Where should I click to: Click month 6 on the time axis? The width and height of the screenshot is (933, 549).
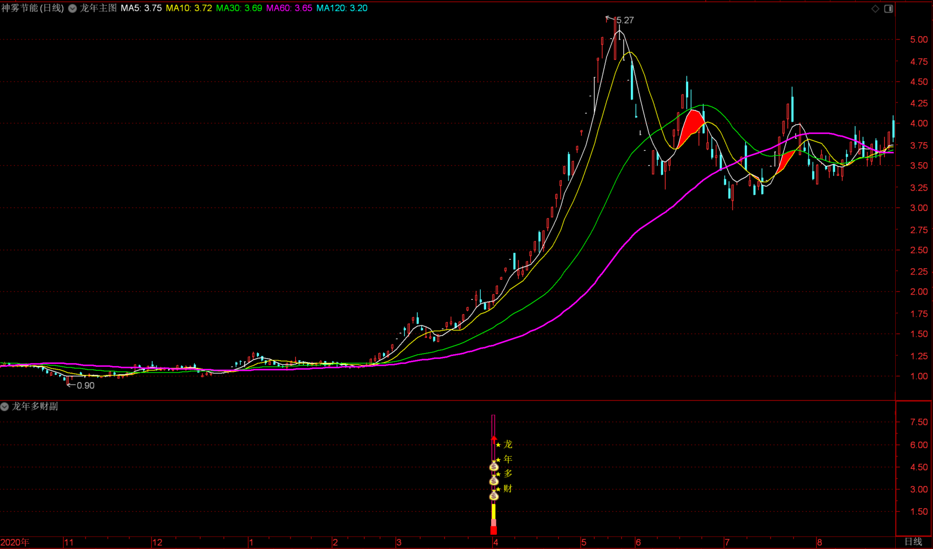pos(638,542)
